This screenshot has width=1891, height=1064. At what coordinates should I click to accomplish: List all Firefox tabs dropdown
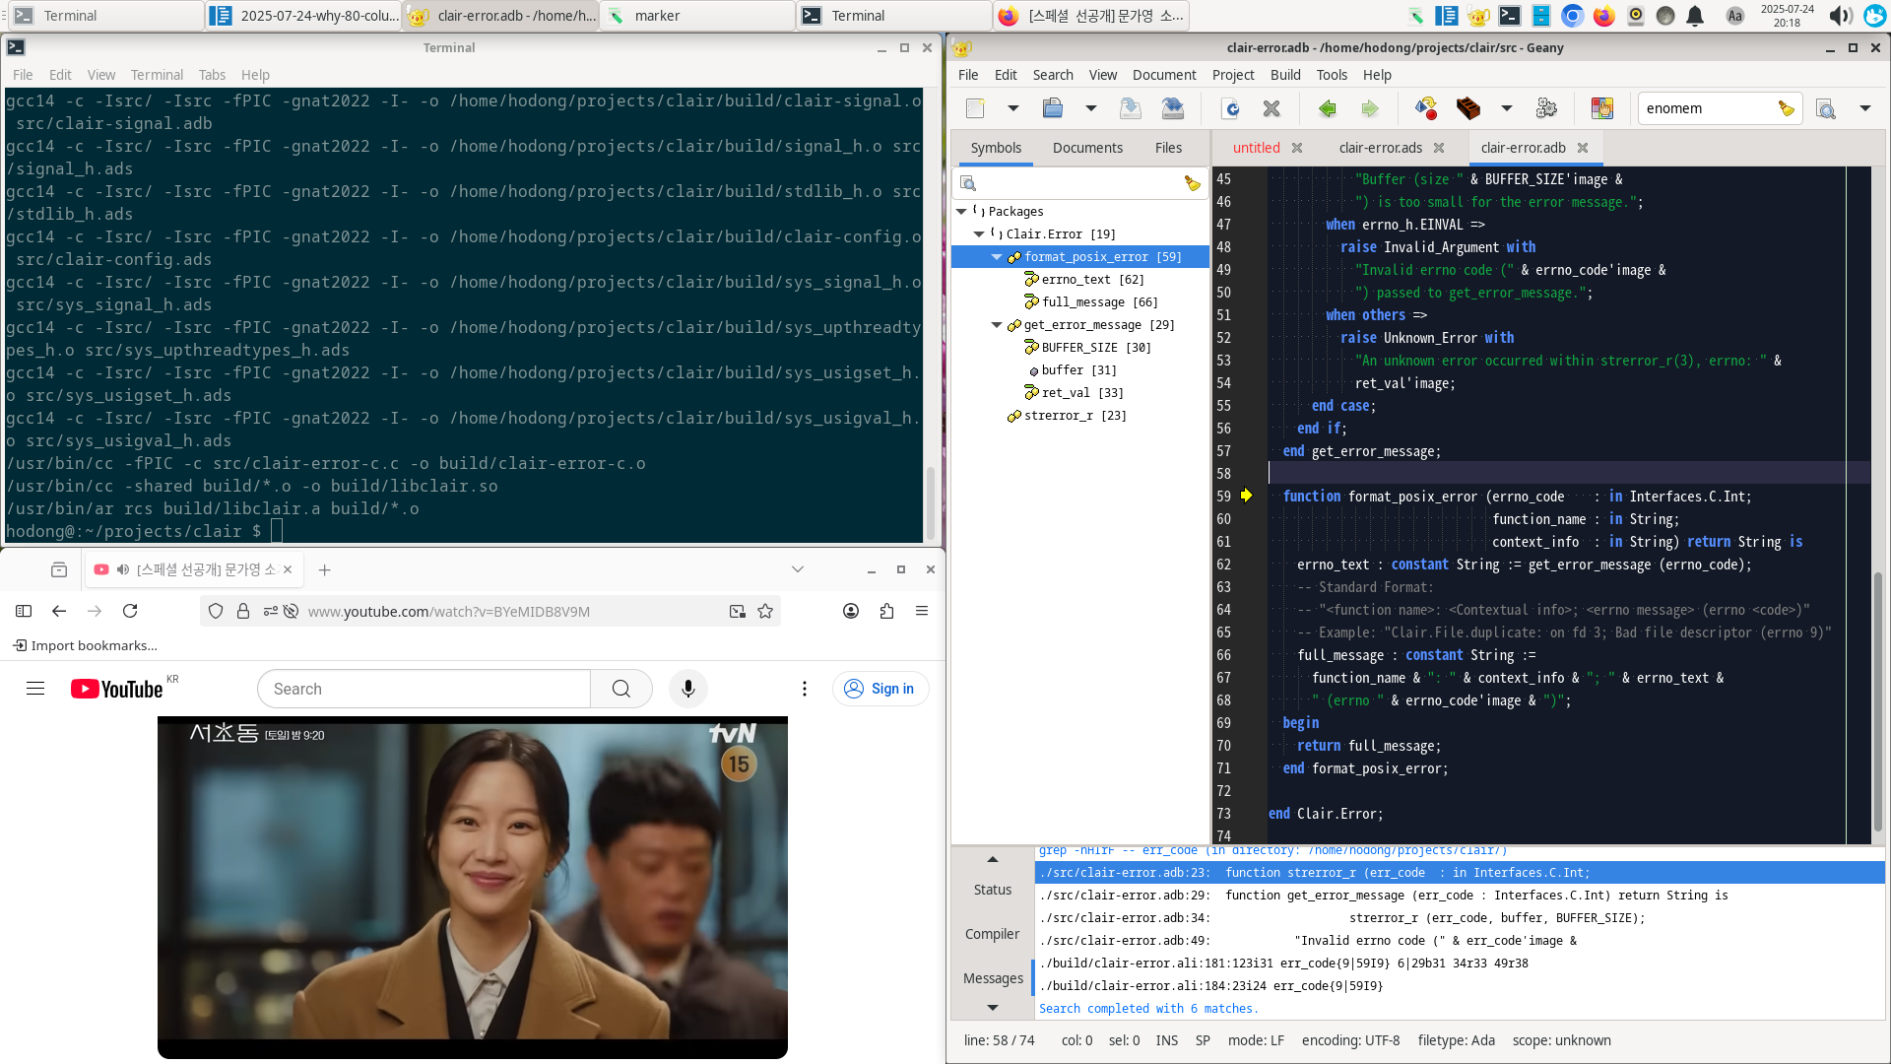(798, 569)
